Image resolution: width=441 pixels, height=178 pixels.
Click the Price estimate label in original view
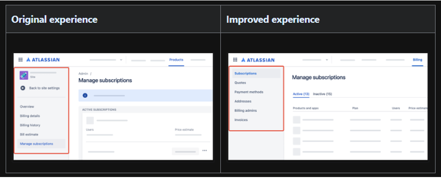click(184, 130)
